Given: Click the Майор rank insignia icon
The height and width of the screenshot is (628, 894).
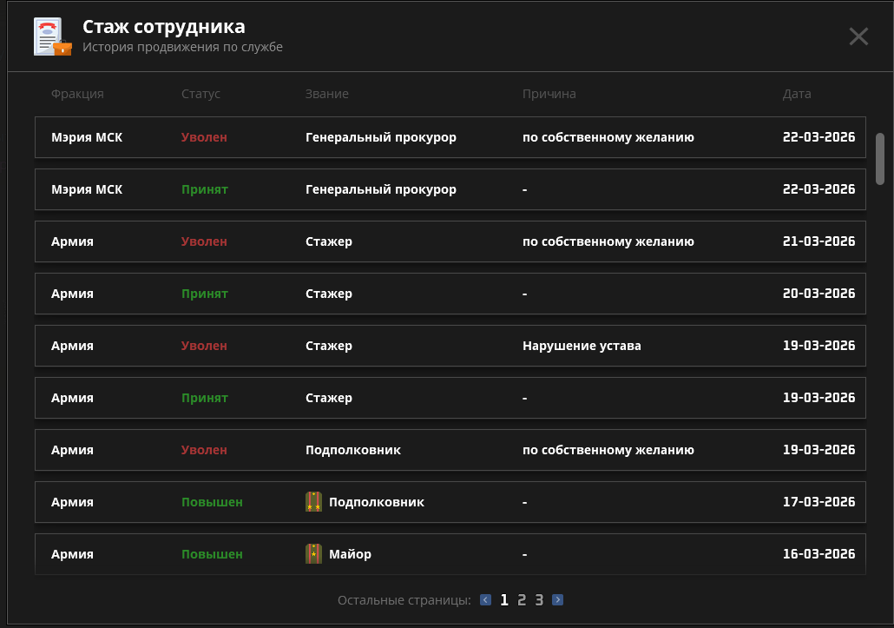Looking at the screenshot, I should pos(313,554).
